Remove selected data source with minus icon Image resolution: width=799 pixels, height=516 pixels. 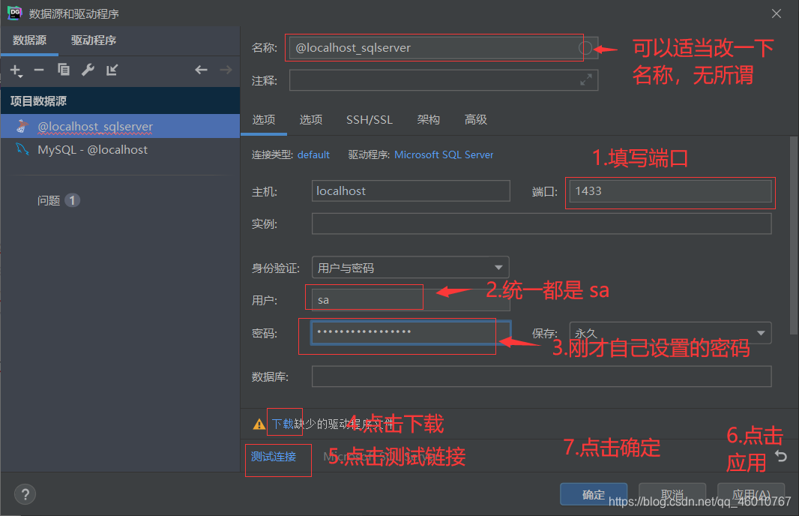click(x=39, y=70)
